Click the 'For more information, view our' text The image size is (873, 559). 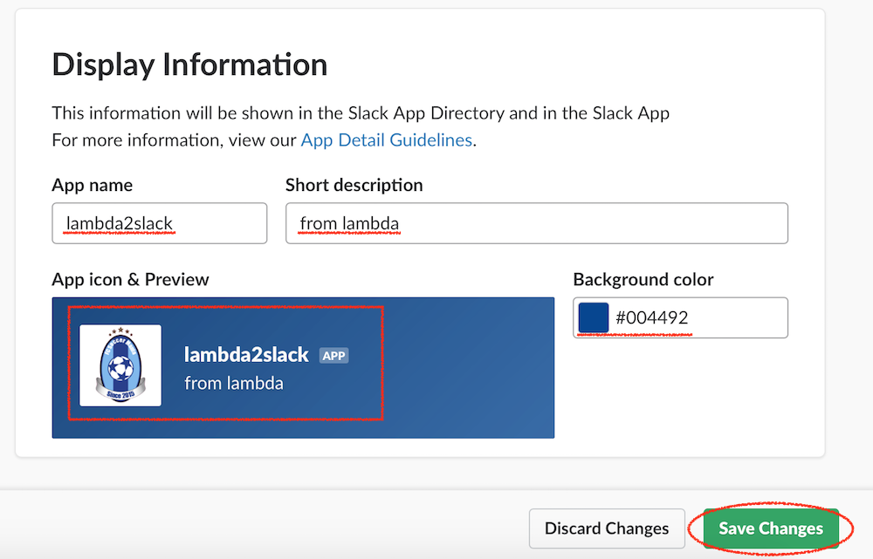[175, 140]
